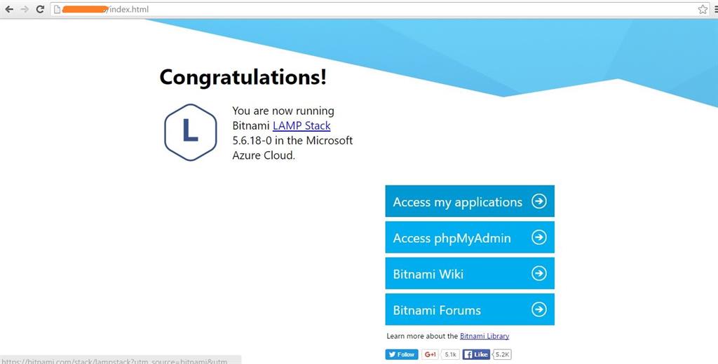Screen dimensions: 718x364
Task: Open the Bitnami Forums button
Action: pyautogui.click(x=470, y=309)
